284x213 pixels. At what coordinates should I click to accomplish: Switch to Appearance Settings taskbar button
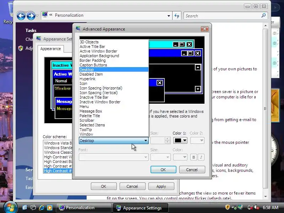pos(141,208)
